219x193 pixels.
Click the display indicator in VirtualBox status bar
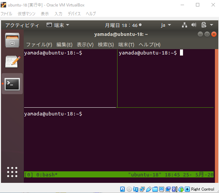coord(161,189)
